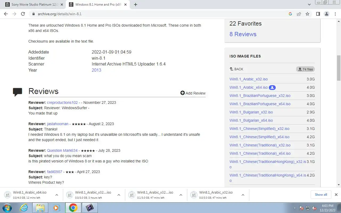Close the Sony Movie Studio tab
Screen dimensions: 341x213
62,5
